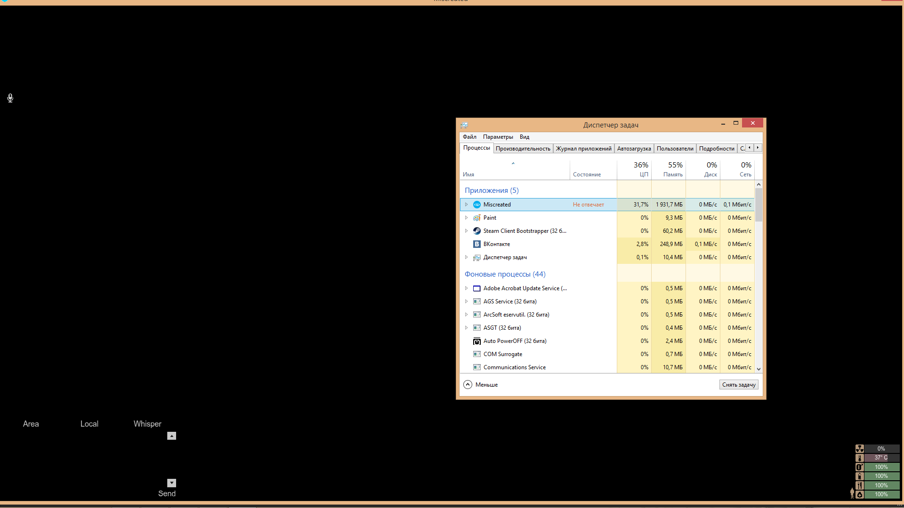904x508 pixels.
Task: Sort by the Состояние column header
Action: [x=593, y=169]
